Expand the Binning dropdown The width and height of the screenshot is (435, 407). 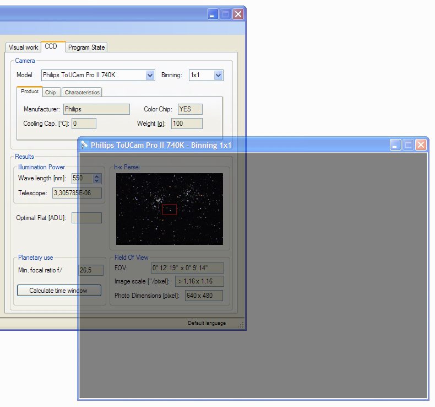pos(219,76)
